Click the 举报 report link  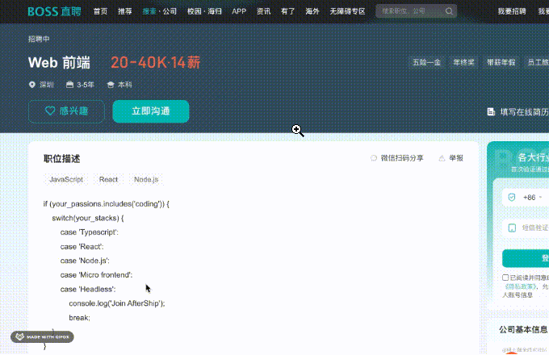click(456, 158)
